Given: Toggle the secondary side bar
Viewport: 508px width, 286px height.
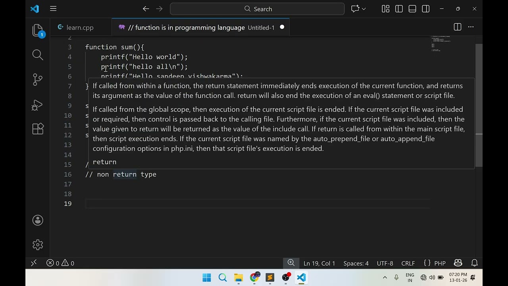Looking at the screenshot, I should (425, 9).
